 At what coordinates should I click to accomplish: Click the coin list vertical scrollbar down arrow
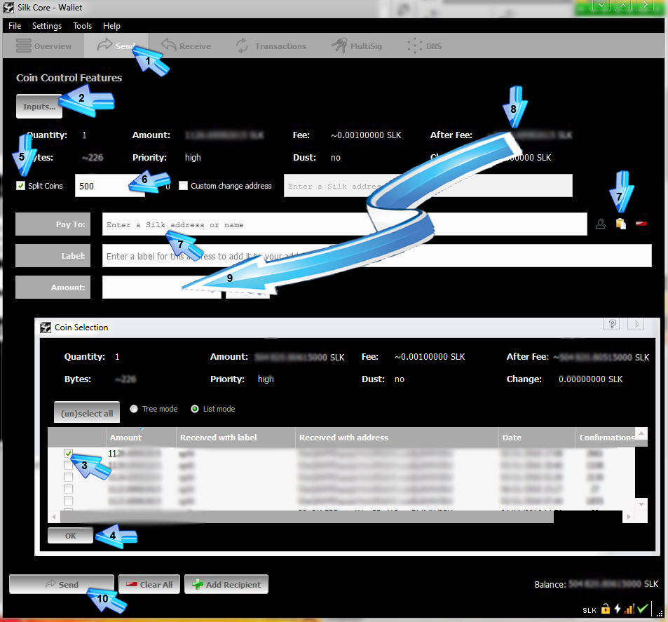pyautogui.click(x=641, y=504)
